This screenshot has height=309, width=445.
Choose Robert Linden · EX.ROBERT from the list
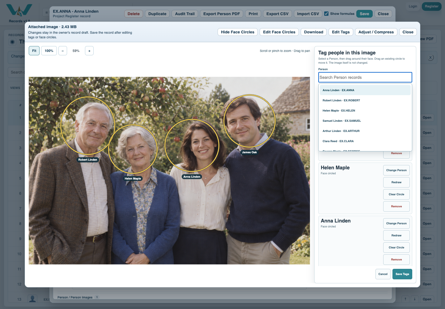click(365, 100)
